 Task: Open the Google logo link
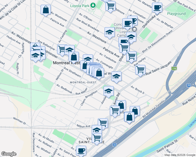pyautogui.click(x=9, y=154)
